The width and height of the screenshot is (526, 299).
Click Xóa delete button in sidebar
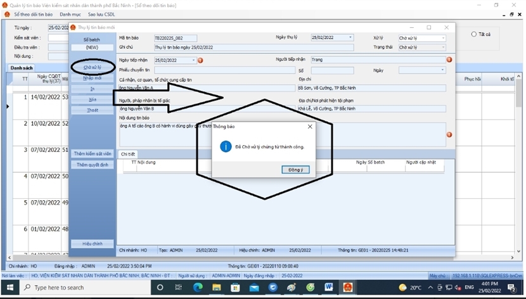93,99
